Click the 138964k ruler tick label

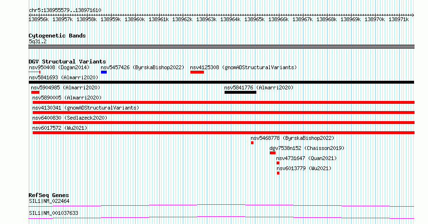(x=230, y=19)
